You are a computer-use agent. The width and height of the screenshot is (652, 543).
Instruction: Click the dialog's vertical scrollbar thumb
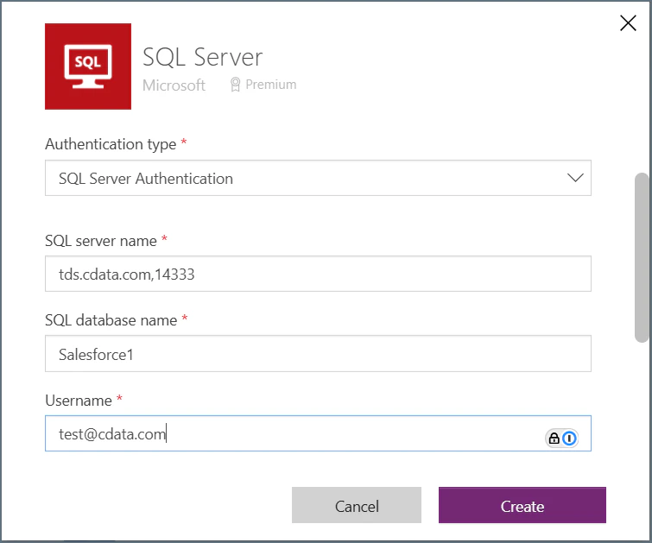click(642, 258)
